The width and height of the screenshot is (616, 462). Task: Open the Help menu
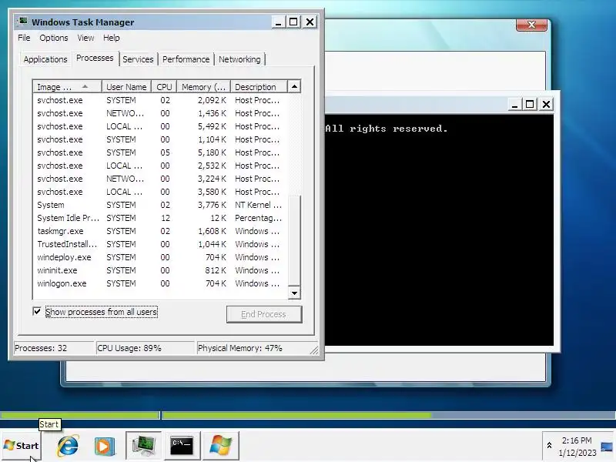click(111, 38)
